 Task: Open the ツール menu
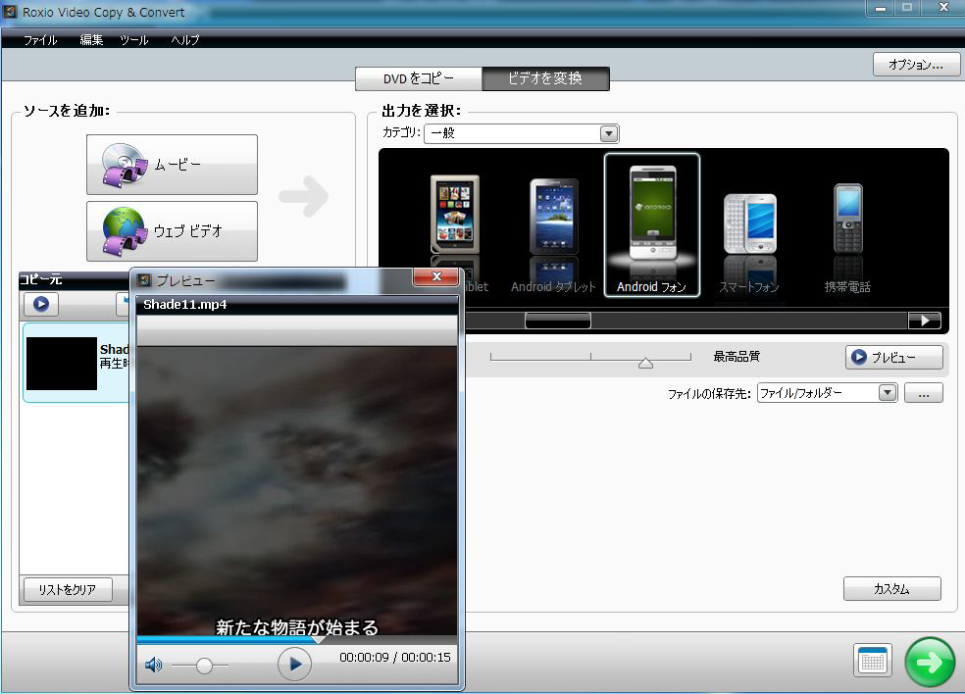(x=134, y=40)
